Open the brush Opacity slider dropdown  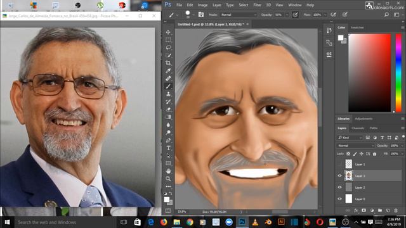click(287, 15)
